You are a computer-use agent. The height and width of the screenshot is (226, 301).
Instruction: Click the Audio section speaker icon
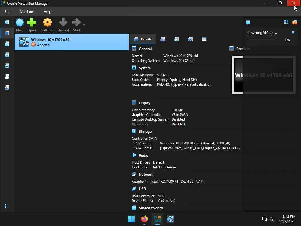click(x=134, y=155)
